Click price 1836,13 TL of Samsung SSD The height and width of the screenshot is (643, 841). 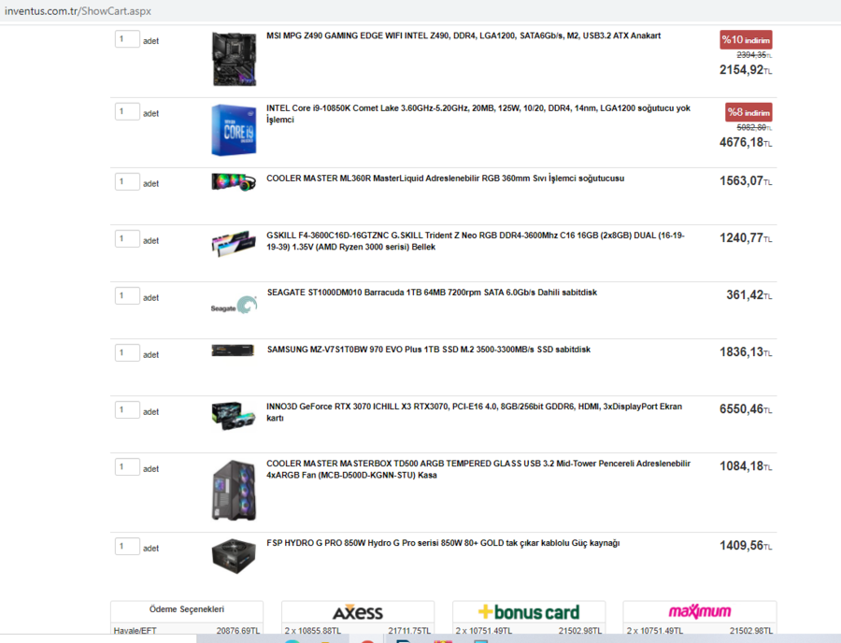[746, 351]
